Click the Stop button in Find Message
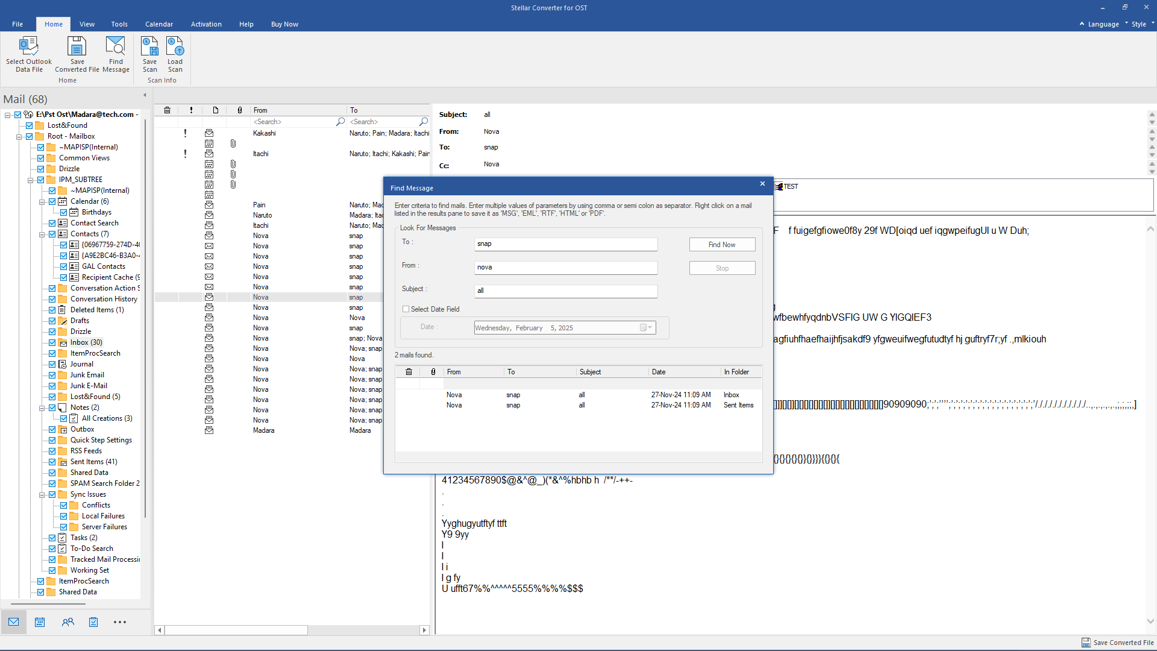The width and height of the screenshot is (1157, 651). (723, 268)
